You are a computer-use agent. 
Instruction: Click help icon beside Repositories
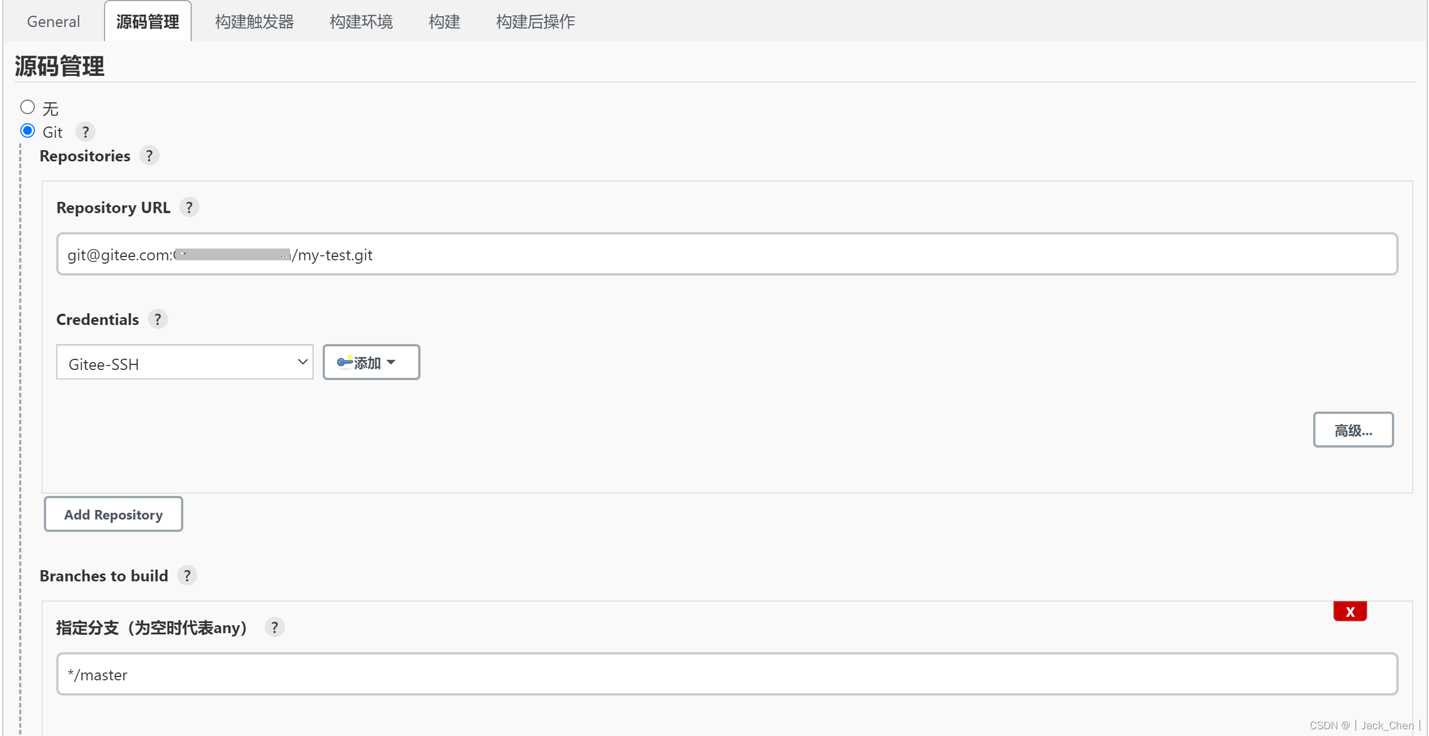pos(149,156)
